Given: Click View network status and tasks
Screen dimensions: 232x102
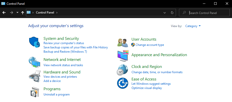Looking at the screenshot, I should (x=63, y=65).
